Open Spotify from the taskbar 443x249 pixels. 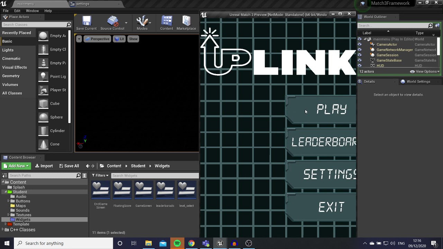point(177,243)
